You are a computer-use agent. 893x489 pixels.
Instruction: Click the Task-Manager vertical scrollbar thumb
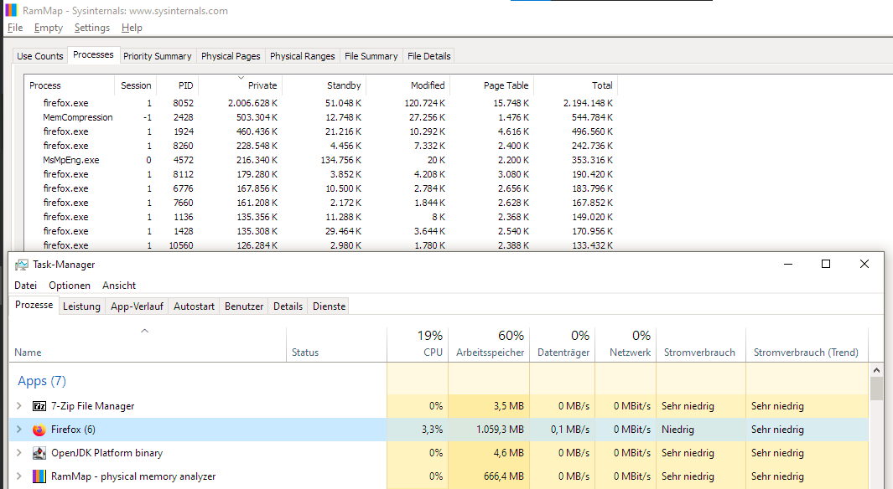click(876, 389)
